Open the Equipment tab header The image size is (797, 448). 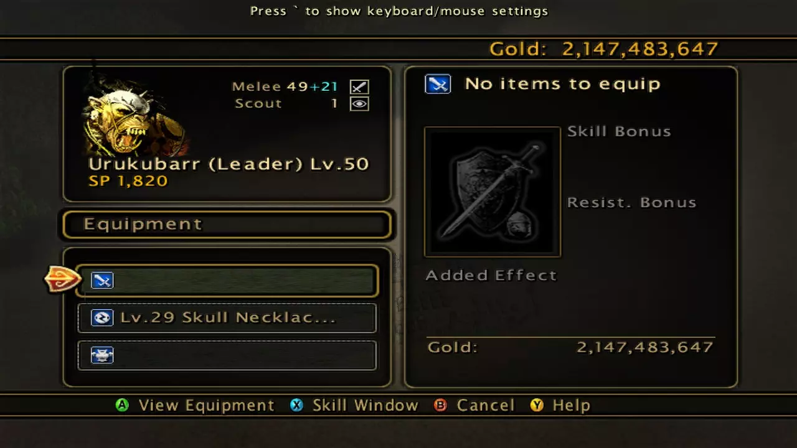227,225
